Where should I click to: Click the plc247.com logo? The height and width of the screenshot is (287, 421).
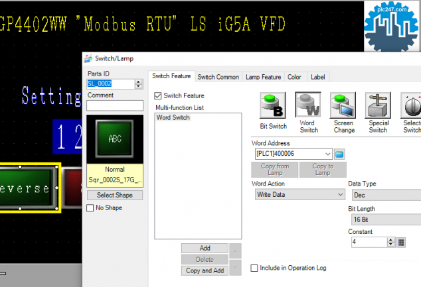click(x=391, y=26)
